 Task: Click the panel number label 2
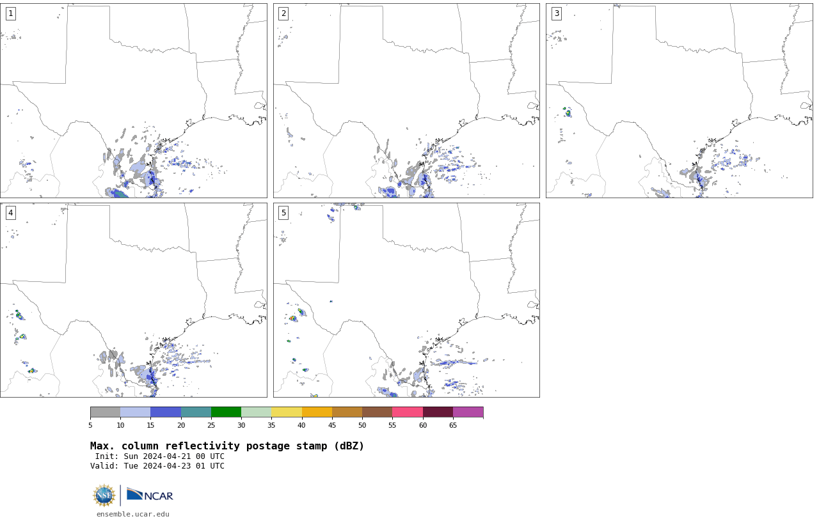tap(283, 13)
